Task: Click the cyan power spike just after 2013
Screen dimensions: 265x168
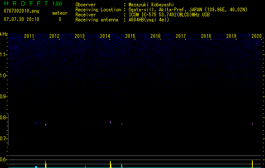Action: (x=85, y=167)
